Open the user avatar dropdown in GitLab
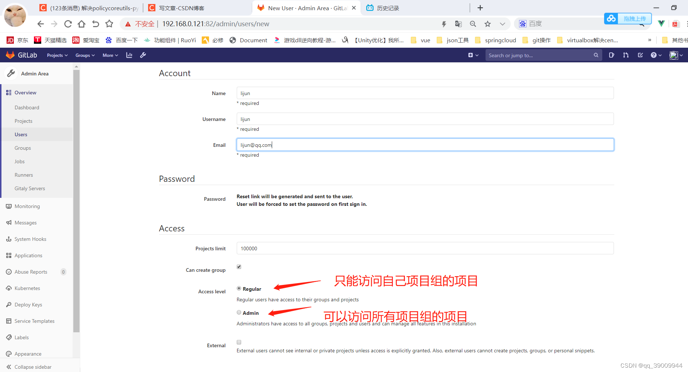This screenshot has height=372, width=688. [676, 55]
